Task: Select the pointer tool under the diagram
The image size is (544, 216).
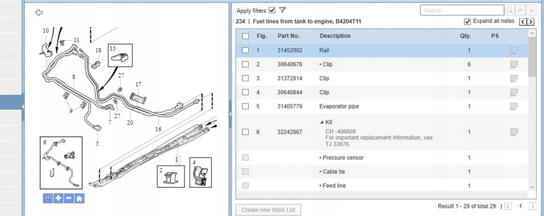Action: (x=48, y=198)
